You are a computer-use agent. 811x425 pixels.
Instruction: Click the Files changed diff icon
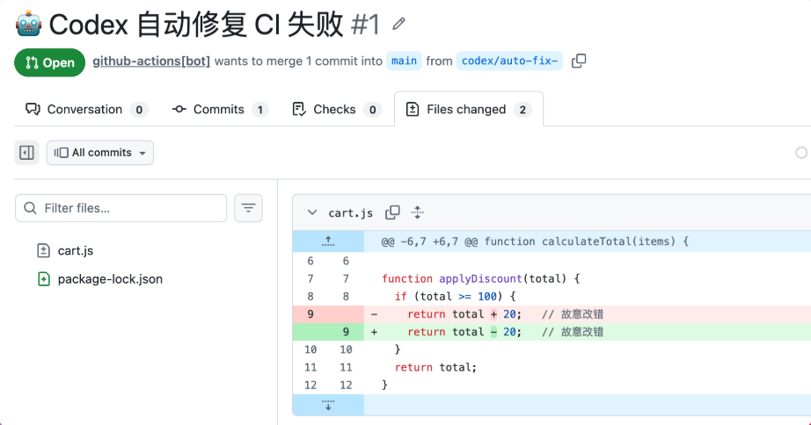coord(413,109)
